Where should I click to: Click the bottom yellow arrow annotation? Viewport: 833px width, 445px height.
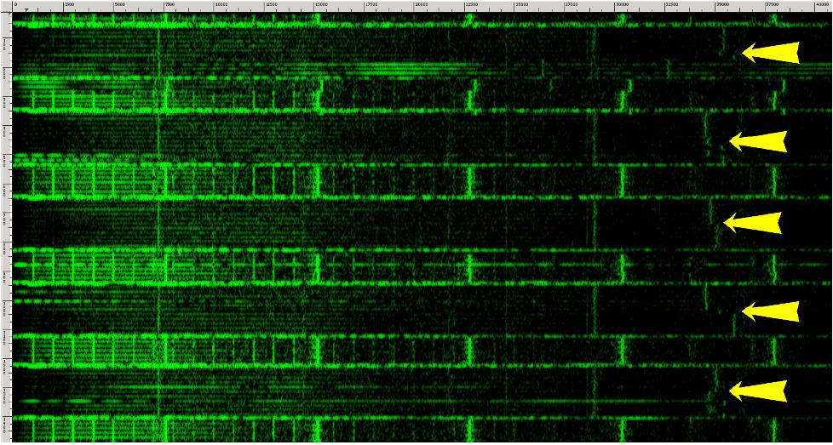click(x=758, y=391)
